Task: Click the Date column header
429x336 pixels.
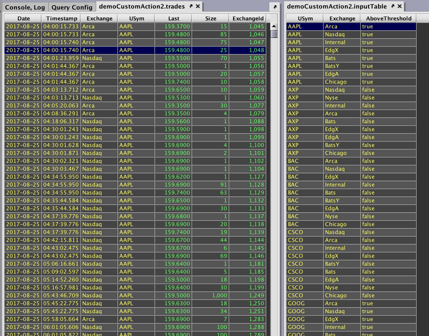Action: pyautogui.click(x=23, y=18)
